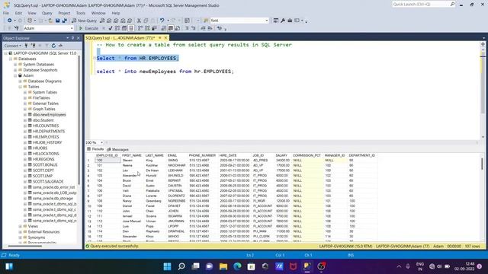
Task: Select the Database Diagrams folder
Action: [x=44, y=81]
